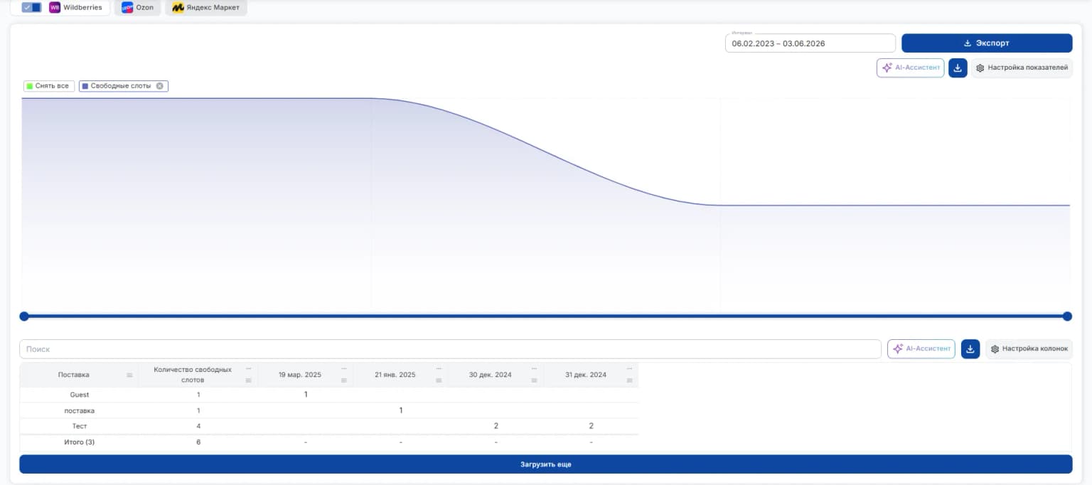Screen dimensions: 1092x485
Task: Sort by the Количество свободных слотов header
Action: coord(193,375)
